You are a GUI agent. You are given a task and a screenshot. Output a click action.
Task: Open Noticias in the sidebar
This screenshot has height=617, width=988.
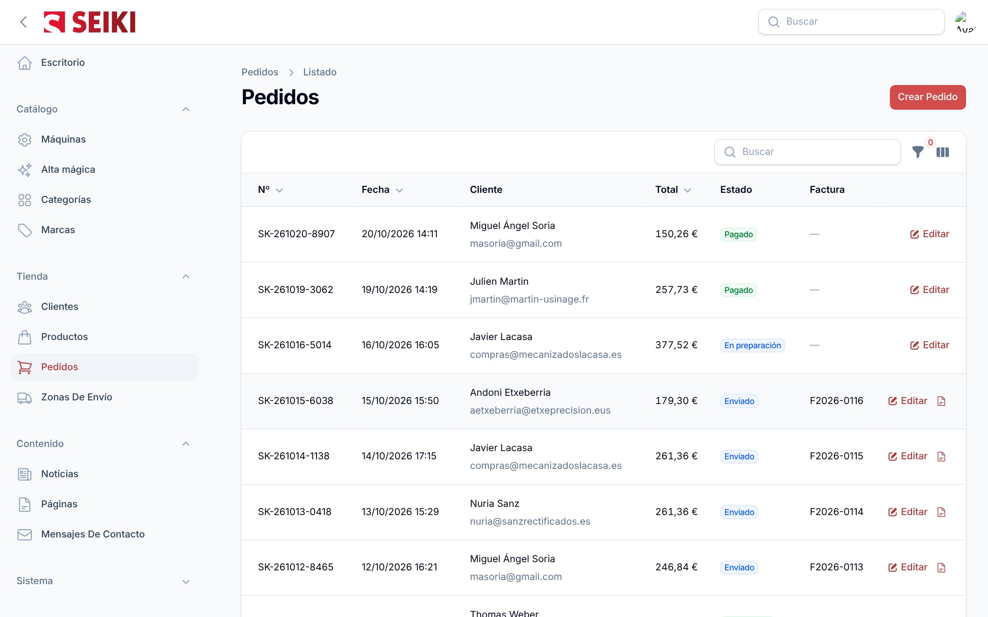click(105, 474)
